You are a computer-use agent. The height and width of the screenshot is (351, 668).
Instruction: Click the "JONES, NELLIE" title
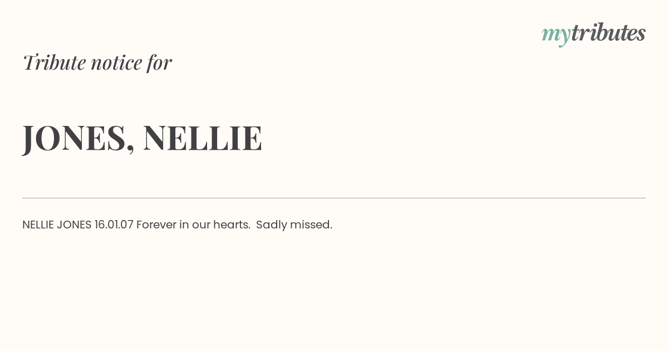142,138
